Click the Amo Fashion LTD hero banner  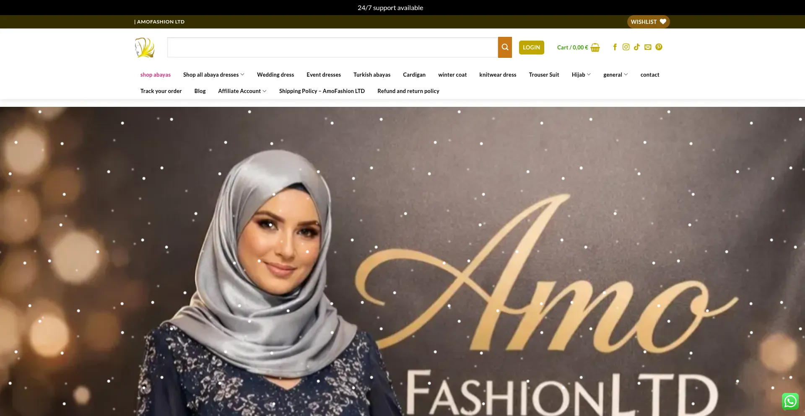click(x=402, y=261)
